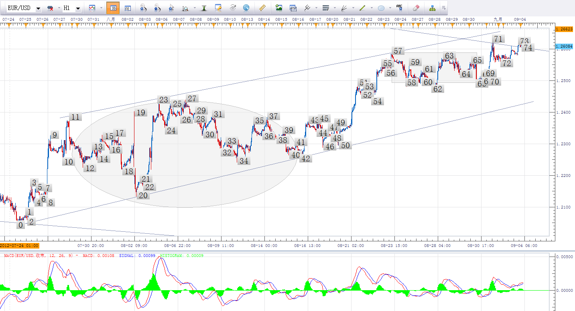The image size is (575, 311).
Task: Select the ABC text label tool
Action: (x=399, y=8)
